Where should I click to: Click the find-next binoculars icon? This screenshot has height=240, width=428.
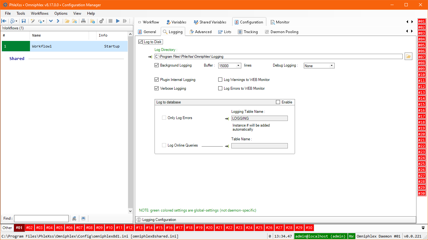click(x=74, y=218)
